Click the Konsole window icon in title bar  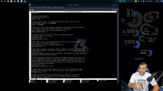(30, 5)
